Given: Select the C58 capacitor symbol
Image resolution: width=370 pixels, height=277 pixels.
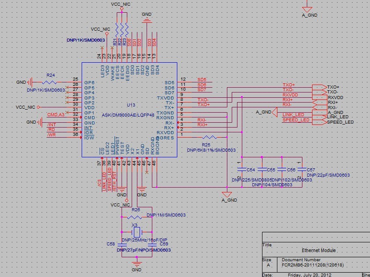Looking at the screenshot, I should pos(122,245).
